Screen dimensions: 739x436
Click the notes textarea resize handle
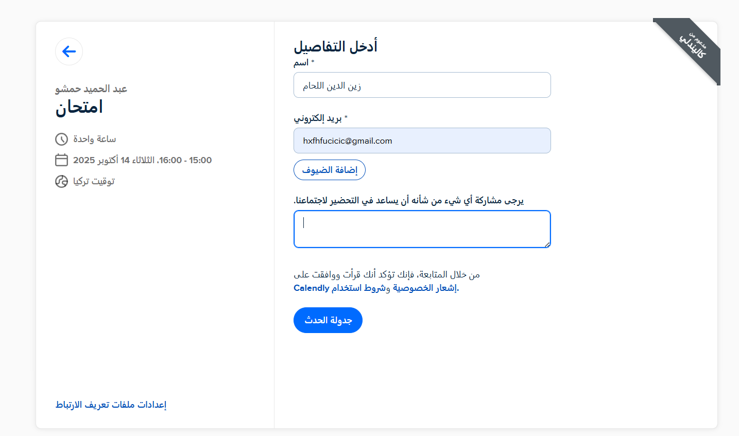[547, 245]
